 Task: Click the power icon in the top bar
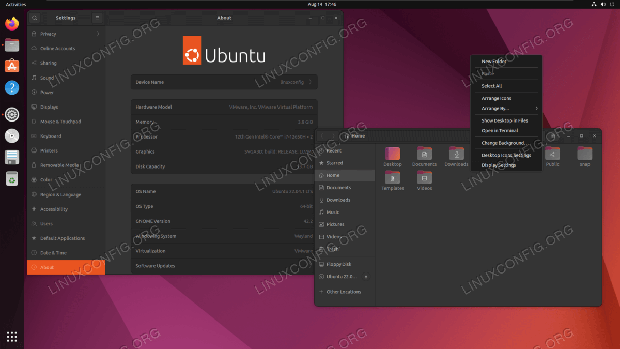(x=612, y=4)
